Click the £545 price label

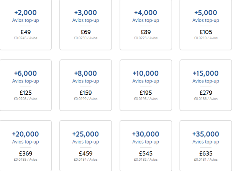[x=146, y=153]
